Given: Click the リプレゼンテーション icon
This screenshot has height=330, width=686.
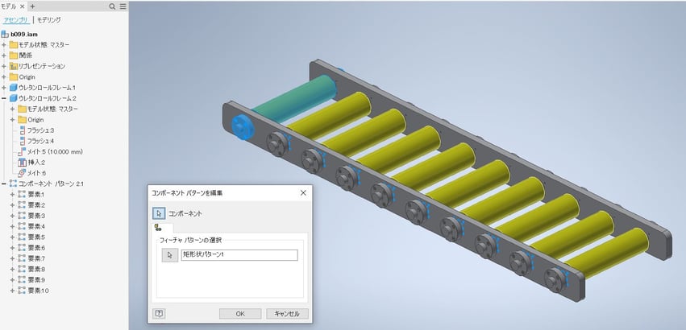Looking at the screenshot, I should click(x=14, y=66).
